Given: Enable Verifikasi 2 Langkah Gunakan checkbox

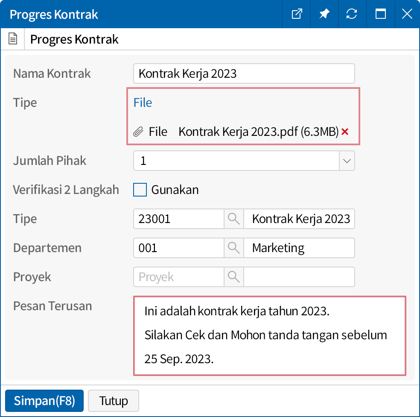Looking at the screenshot, I should pos(140,190).
